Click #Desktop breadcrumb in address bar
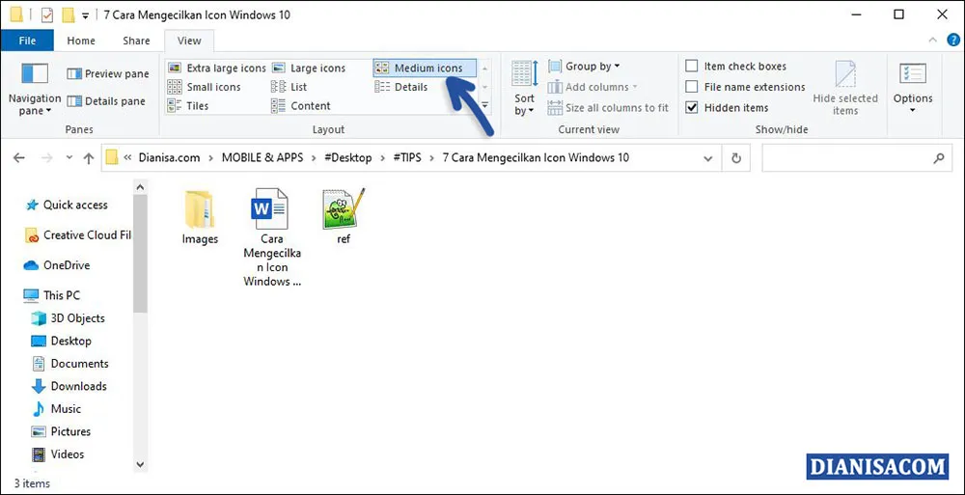The image size is (965, 495). [x=347, y=157]
